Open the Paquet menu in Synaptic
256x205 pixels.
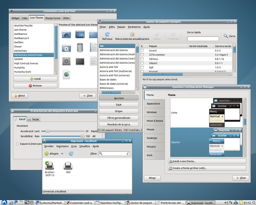pyautogui.click(x=122, y=27)
